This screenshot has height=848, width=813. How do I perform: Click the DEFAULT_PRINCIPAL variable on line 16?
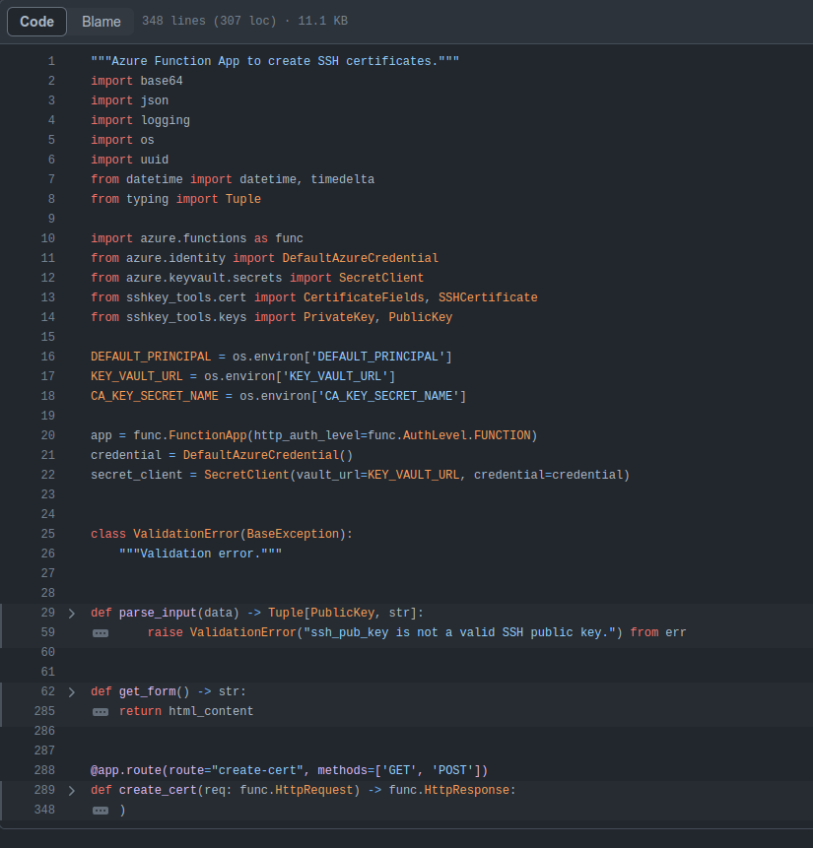pyautogui.click(x=151, y=357)
